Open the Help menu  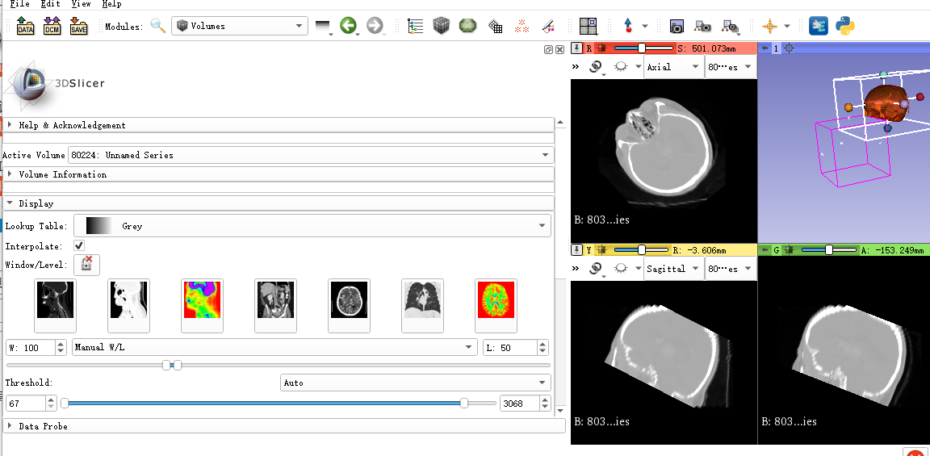pos(111,4)
